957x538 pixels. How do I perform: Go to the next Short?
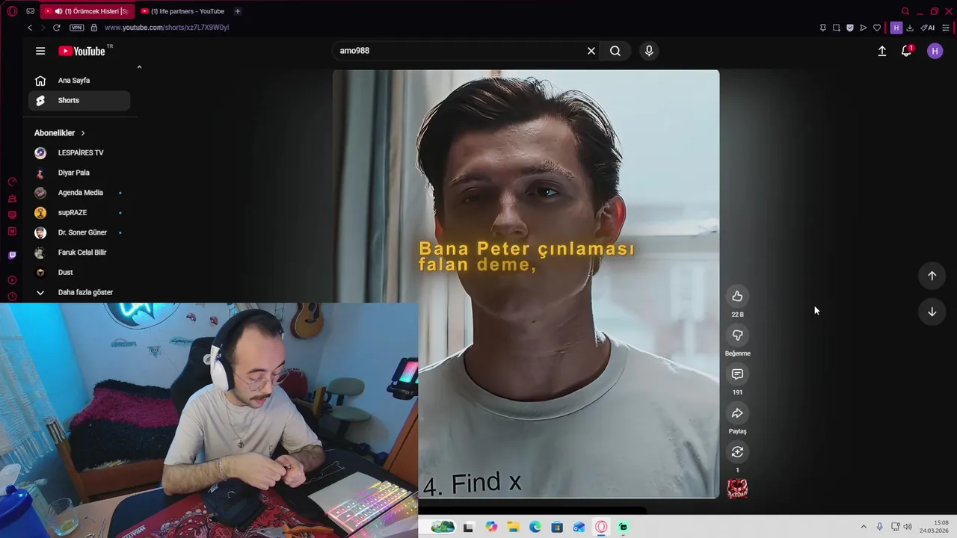(932, 312)
